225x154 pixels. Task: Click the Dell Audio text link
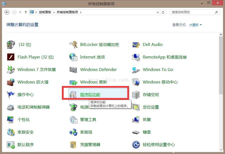tap(153, 45)
